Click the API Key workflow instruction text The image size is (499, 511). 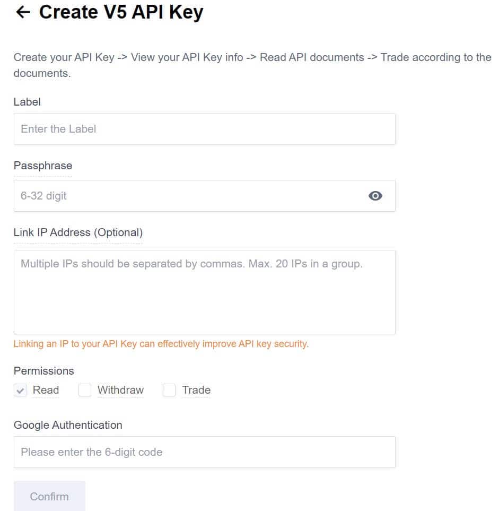click(249, 65)
